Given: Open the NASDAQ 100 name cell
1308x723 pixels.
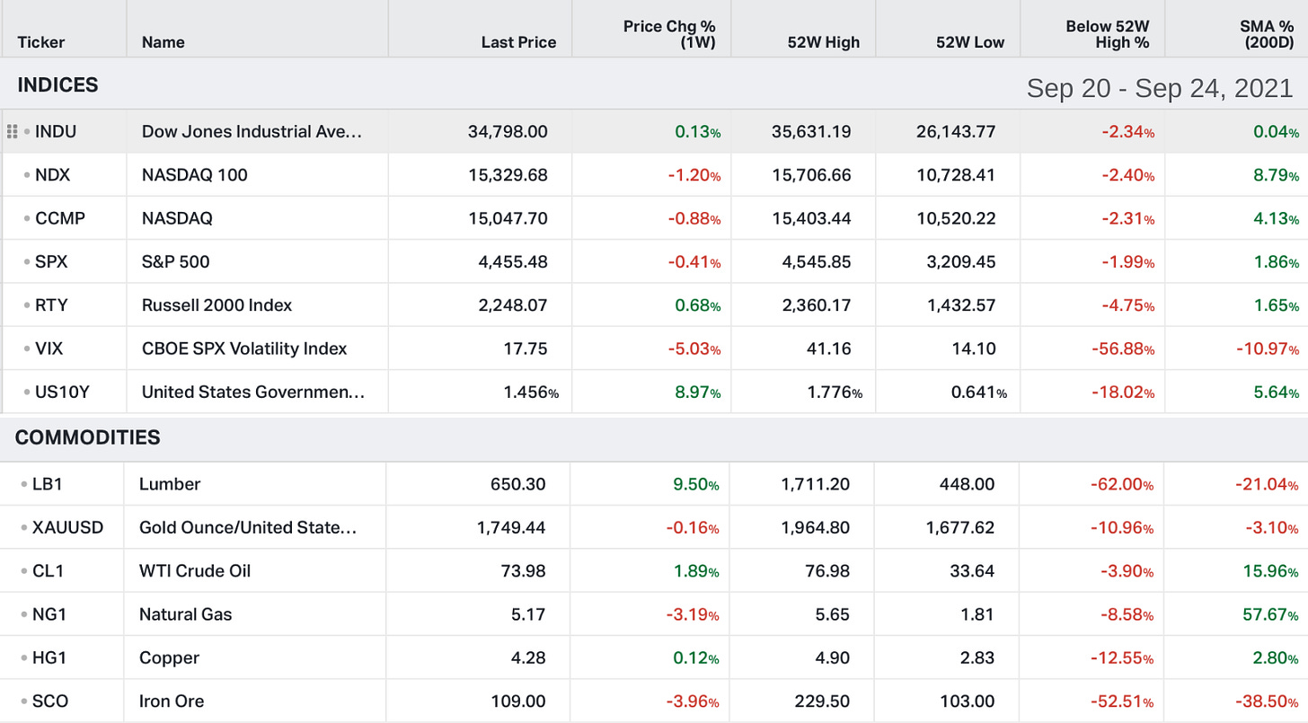Looking at the screenshot, I should (194, 175).
